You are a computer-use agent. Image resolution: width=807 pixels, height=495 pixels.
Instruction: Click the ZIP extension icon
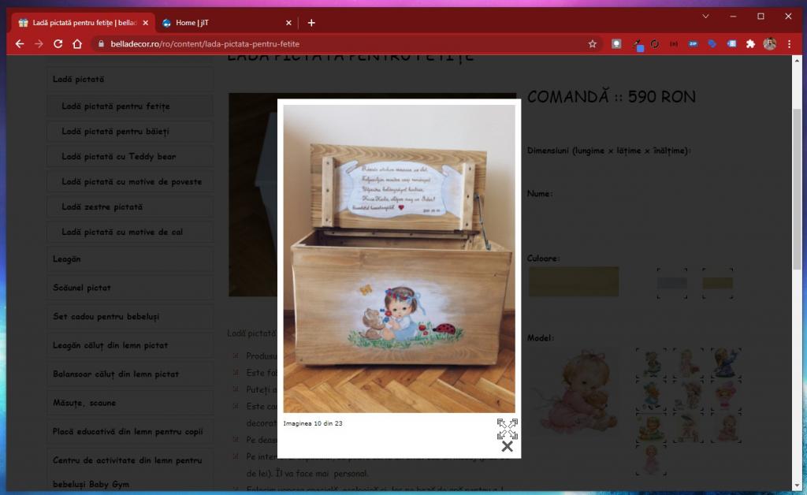[693, 44]
